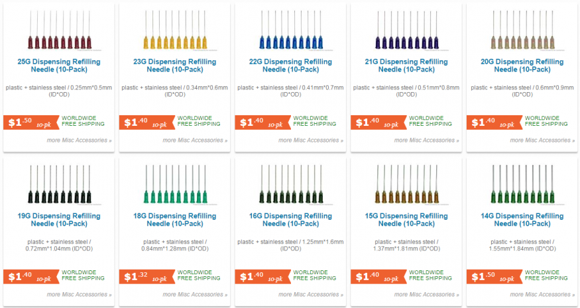This screenshot has height=308, width=580.
Task: Follow 'more Misc Accessories' under 23G needle
Action: click(195, 140)
